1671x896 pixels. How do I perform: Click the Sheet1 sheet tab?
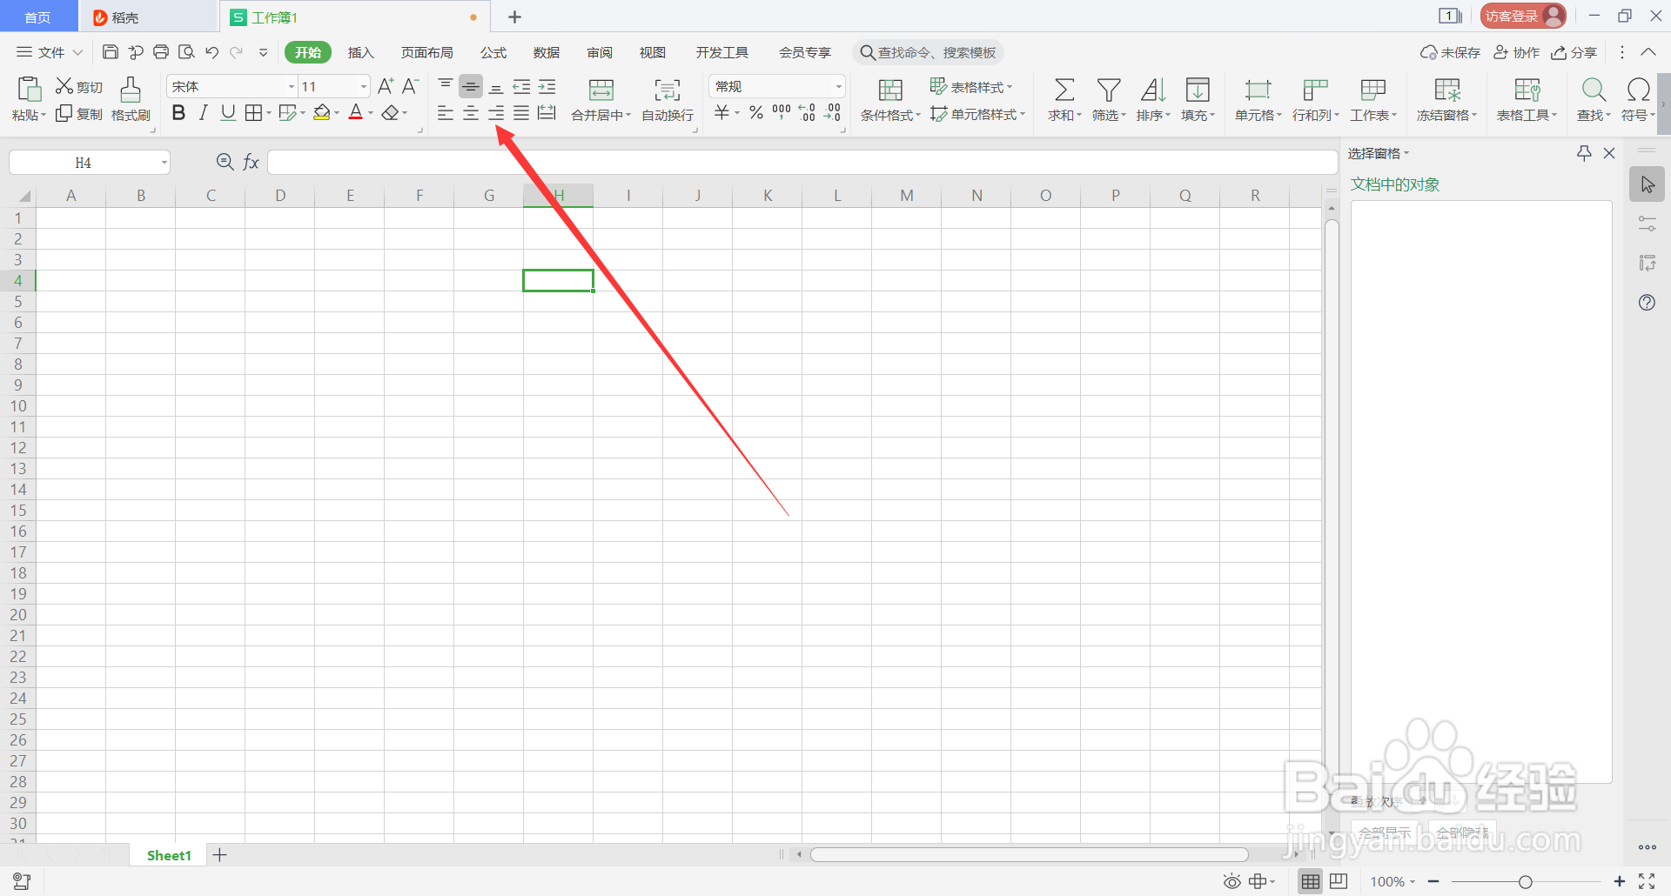169,855
